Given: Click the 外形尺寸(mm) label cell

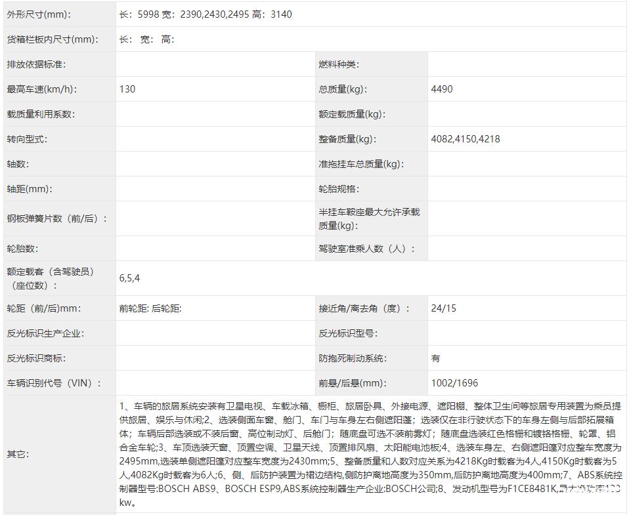Looking at the screenshot, I should point(39,14).
